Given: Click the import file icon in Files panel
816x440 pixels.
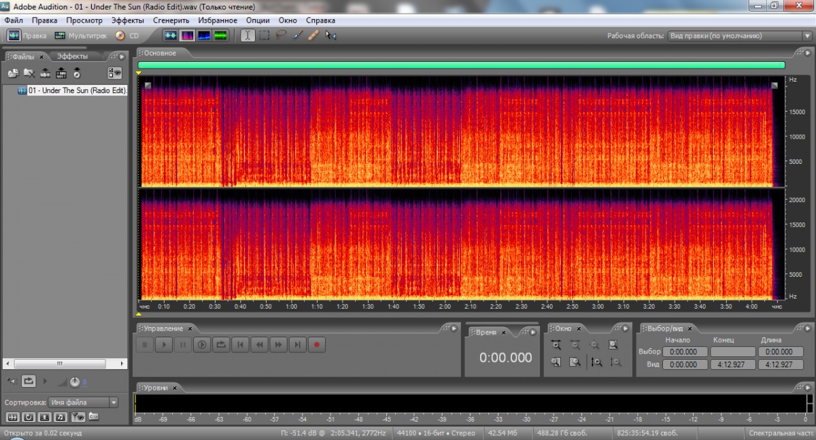Looking at the screenshot, I should pyautogui.click(x=13, y=73).
